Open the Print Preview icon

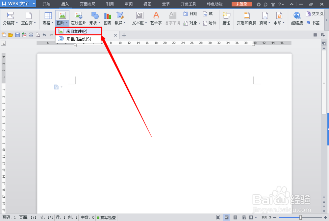[38, 34]
